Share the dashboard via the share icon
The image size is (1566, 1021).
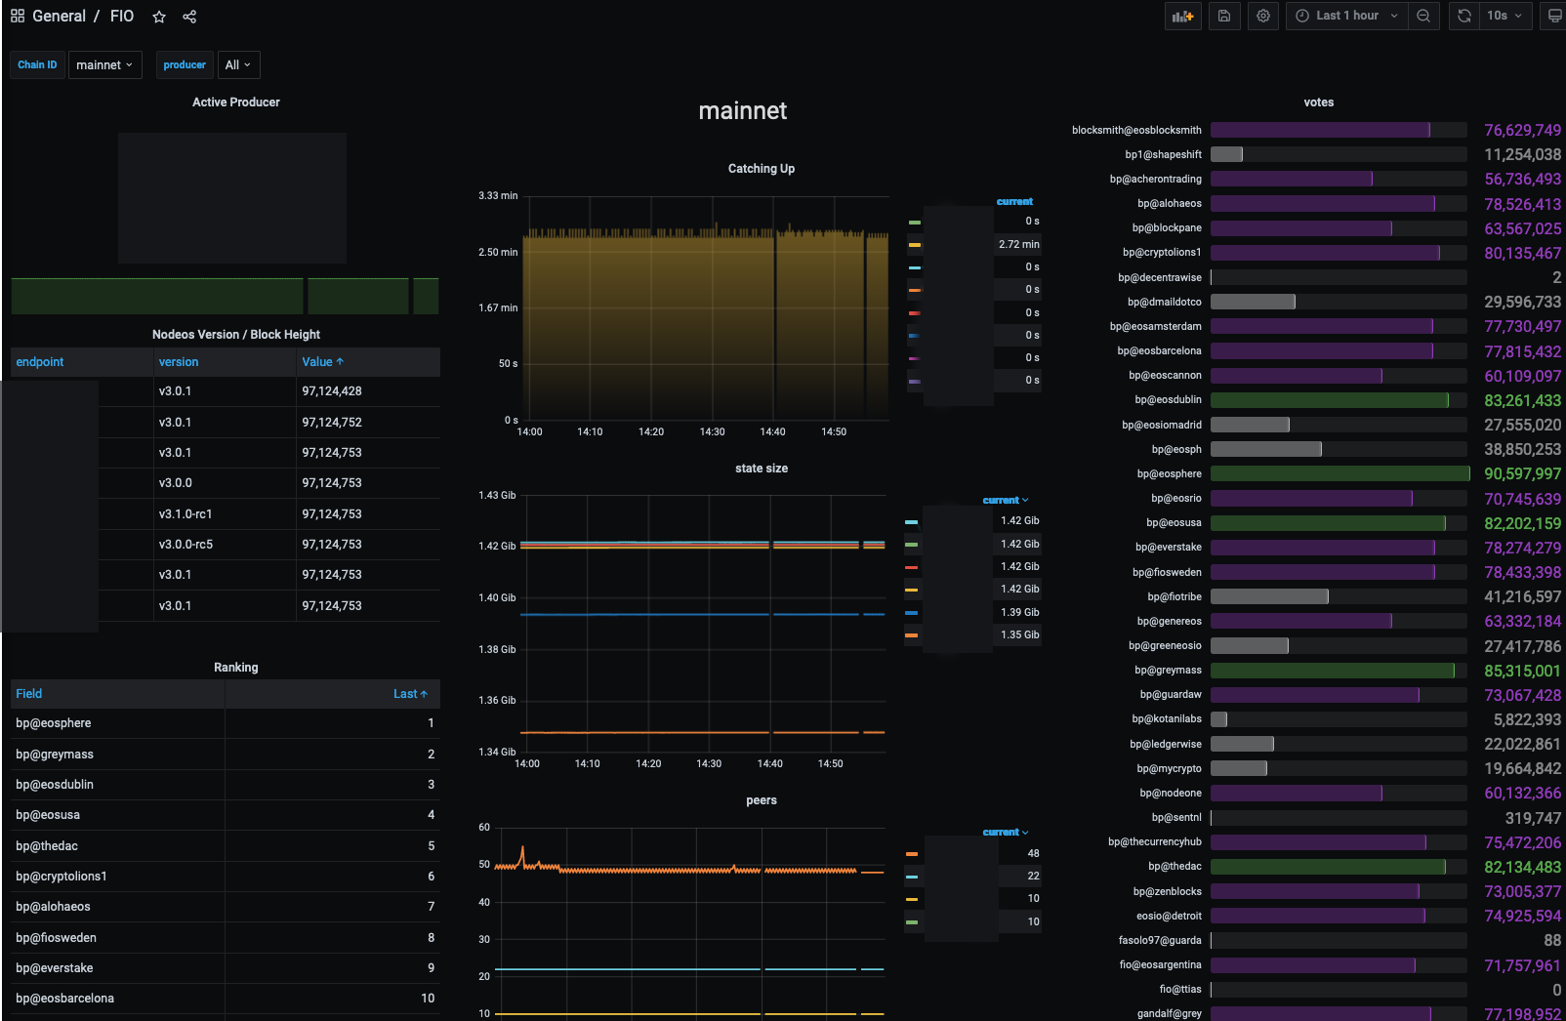tap(189, 17)
